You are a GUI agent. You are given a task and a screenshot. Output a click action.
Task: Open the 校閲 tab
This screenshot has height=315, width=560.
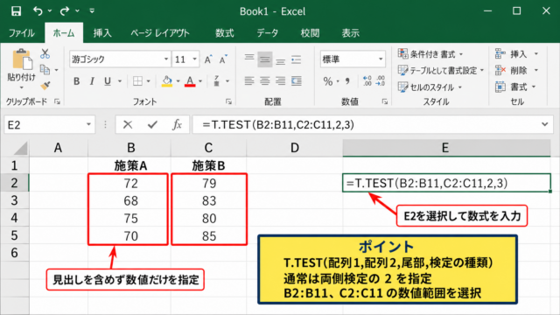pos(310,33)
